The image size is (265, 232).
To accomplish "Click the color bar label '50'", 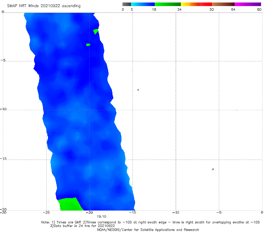I will (x=212, y=9).
